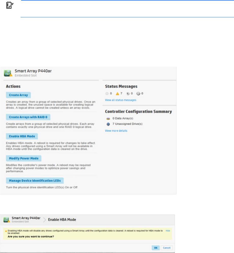Click the grey critical status icon
The height and width of the screenshot is (253, 234).
coord(107,94)
